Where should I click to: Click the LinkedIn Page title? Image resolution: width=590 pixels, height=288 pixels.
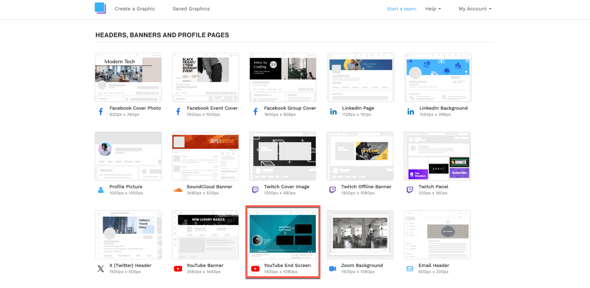(358, 108)
